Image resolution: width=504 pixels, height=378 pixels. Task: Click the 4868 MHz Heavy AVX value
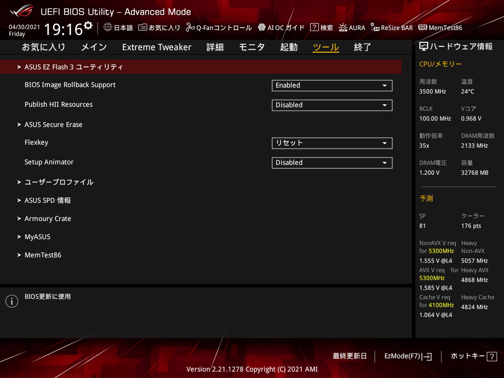click(474, 280)
